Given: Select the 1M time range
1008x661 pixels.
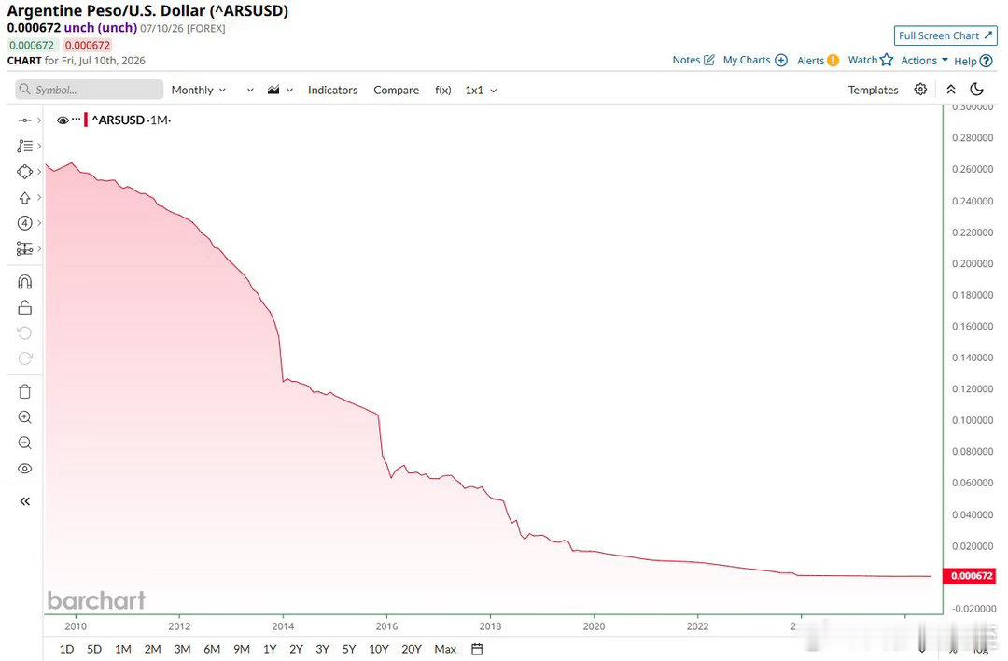Looking at the screenshot, I should pyautogui.click(x=123, y=650).
